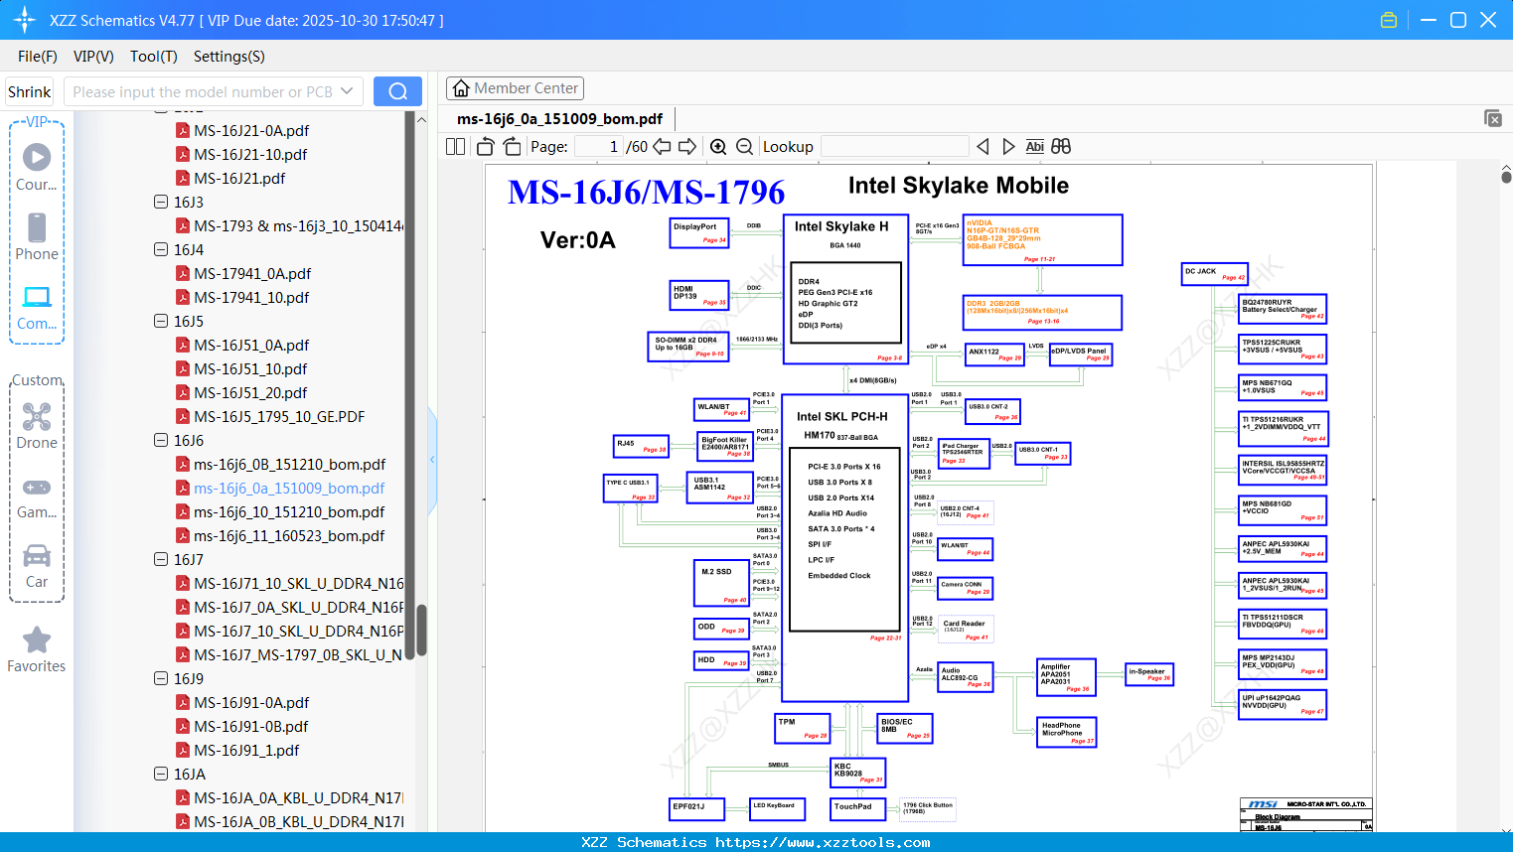The height and width of the screenshot is (852, 1513).
Task: Click the yellow toolbox icon in the title bar
Action: pos(1389,20)
